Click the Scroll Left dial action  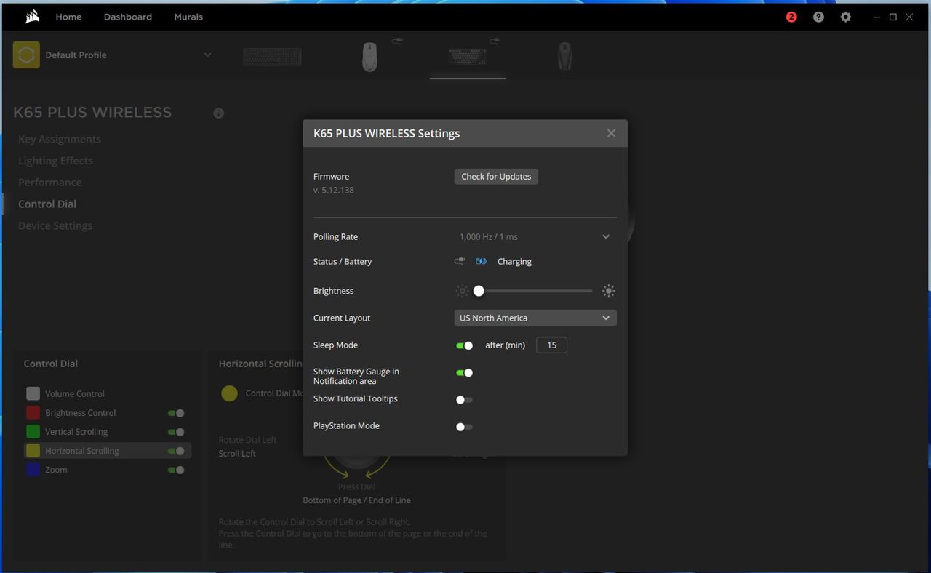pos(237,454)
